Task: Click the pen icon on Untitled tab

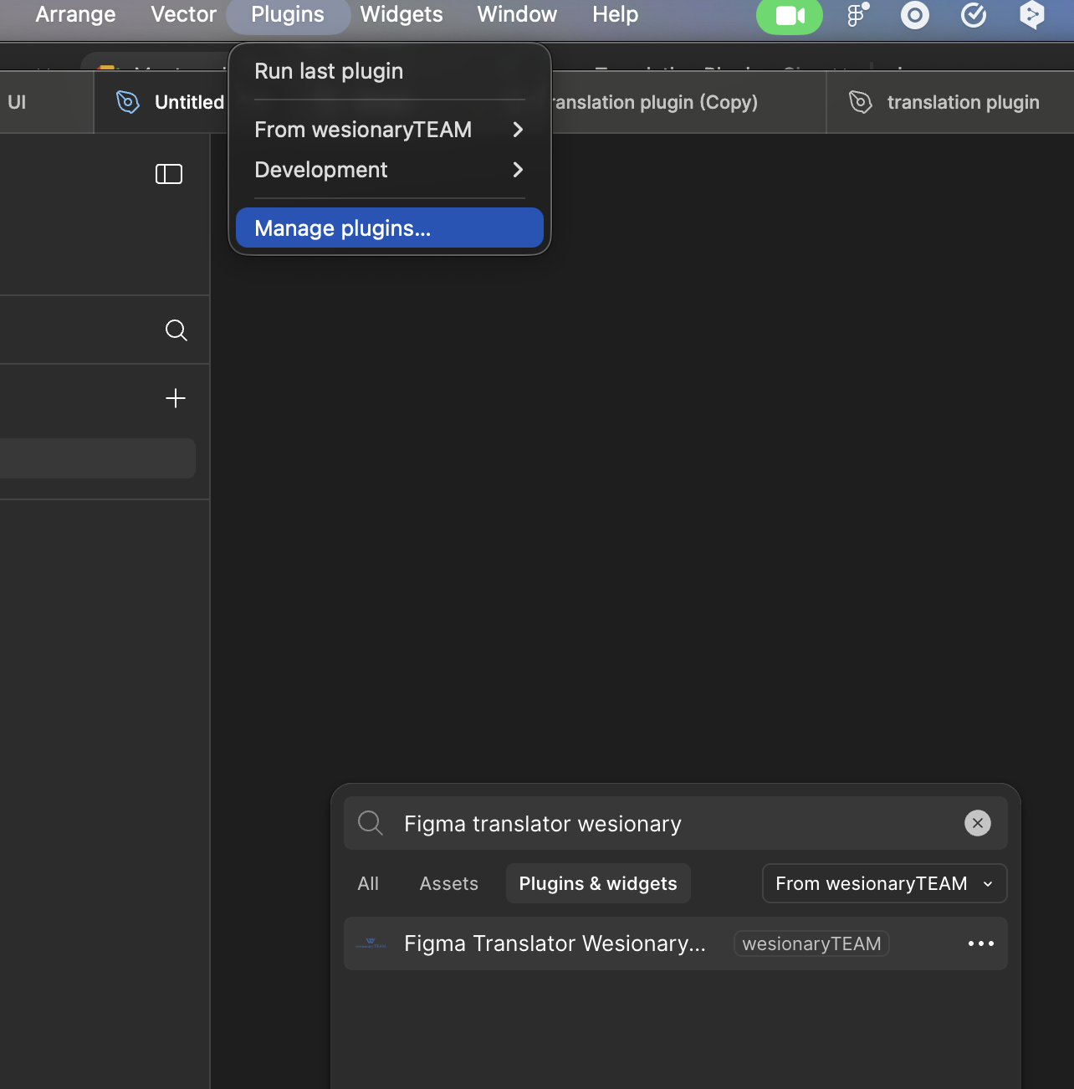Action: pyautogui.click(x=128, y=102)
